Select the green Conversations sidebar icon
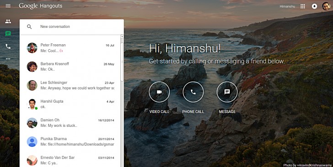The width and height of the screenshot is (333, 167). click(x=8, y=34)
